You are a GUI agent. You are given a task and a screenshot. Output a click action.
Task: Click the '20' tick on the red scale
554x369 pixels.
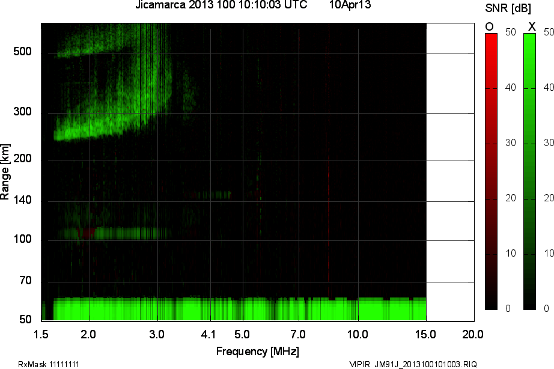pyautogui.click(x=511, y=198)
